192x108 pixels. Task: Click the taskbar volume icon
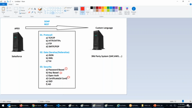(x=171, y=105)
